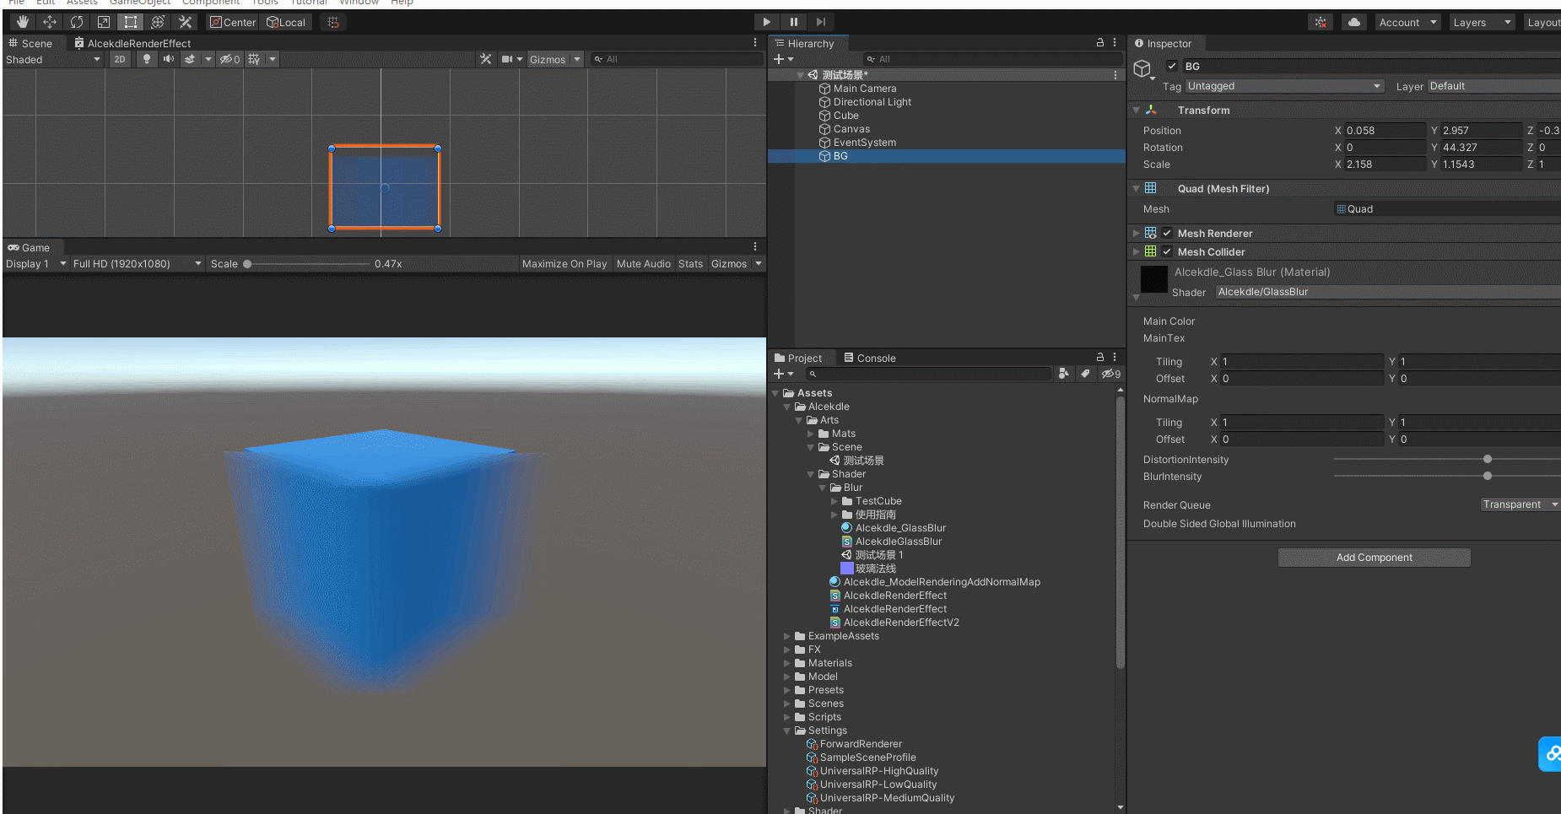Open the Render Queue dropdown
The height and width of the screenshot is (814, 1561).
click(1519, 504)
